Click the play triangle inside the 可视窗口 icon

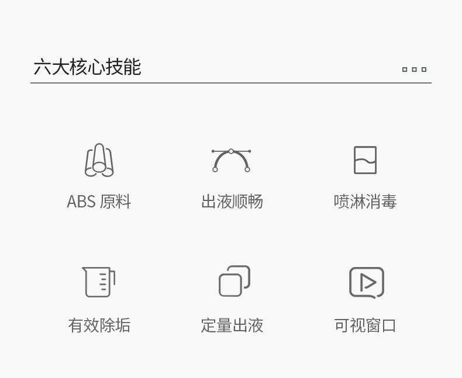368,282
